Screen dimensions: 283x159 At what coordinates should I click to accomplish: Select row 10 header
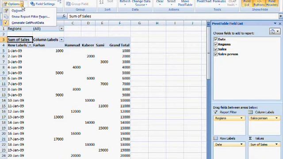[4, 79]
